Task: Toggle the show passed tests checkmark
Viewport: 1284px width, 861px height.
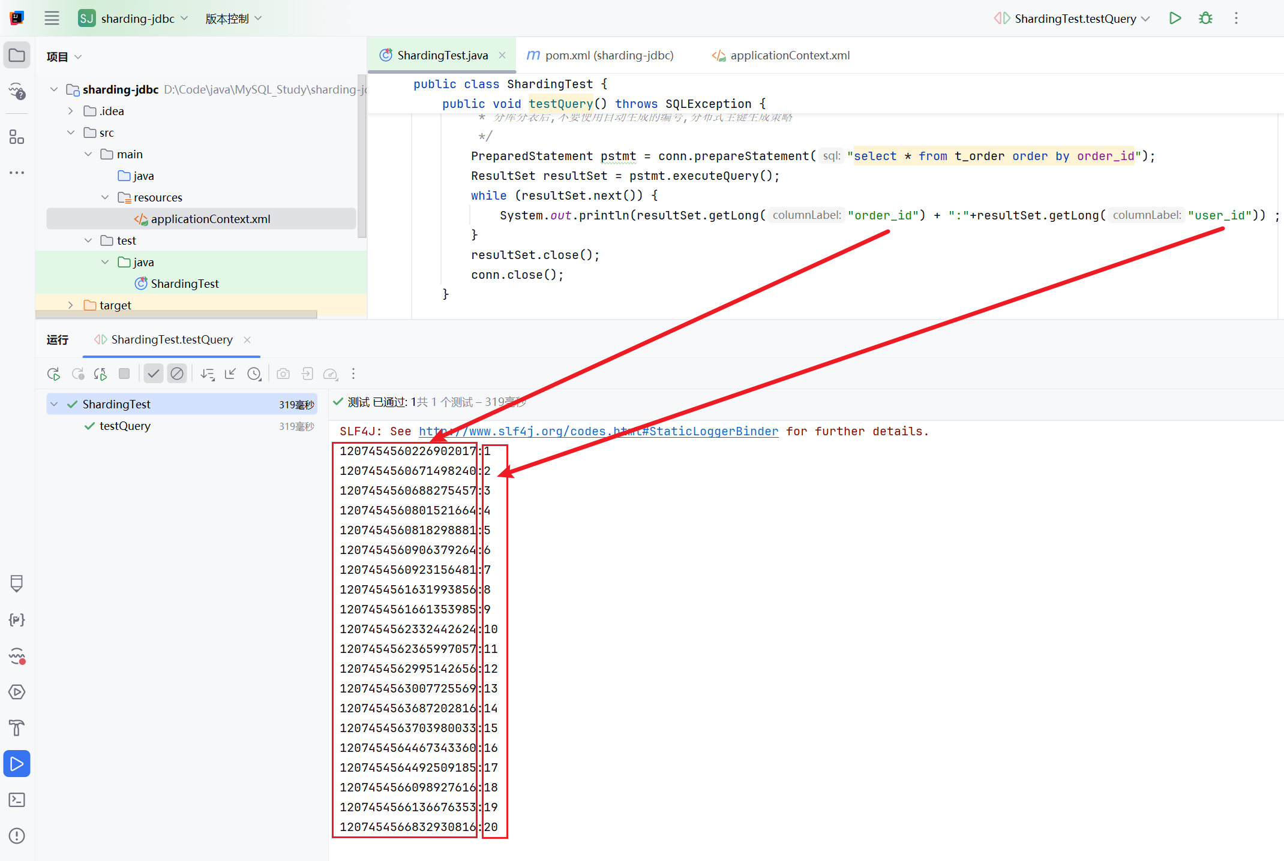Action: (x=154, y=374)
